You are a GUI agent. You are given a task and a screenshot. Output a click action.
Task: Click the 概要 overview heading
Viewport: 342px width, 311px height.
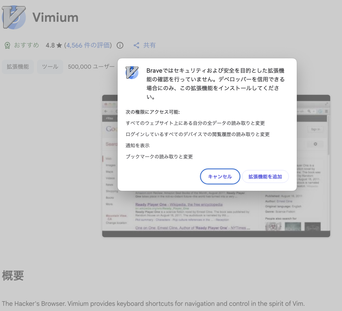click(13, 275)
